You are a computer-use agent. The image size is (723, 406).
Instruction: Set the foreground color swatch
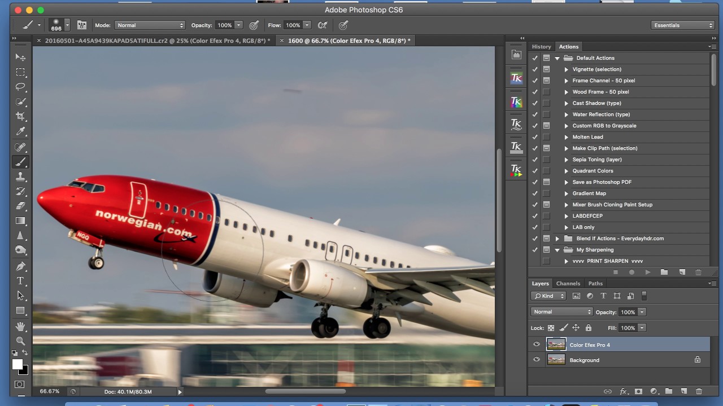[x=18, y=364]
